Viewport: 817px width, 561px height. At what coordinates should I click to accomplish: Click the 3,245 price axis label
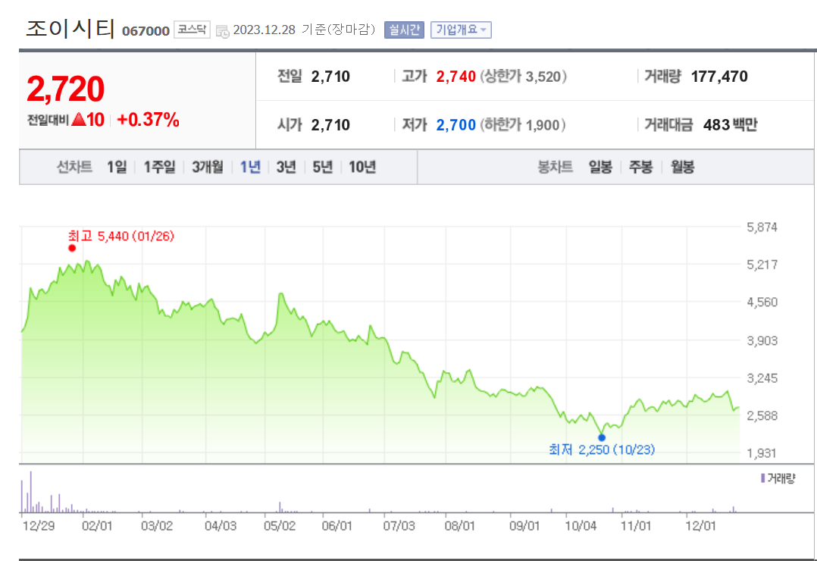(x=762, y=378)
